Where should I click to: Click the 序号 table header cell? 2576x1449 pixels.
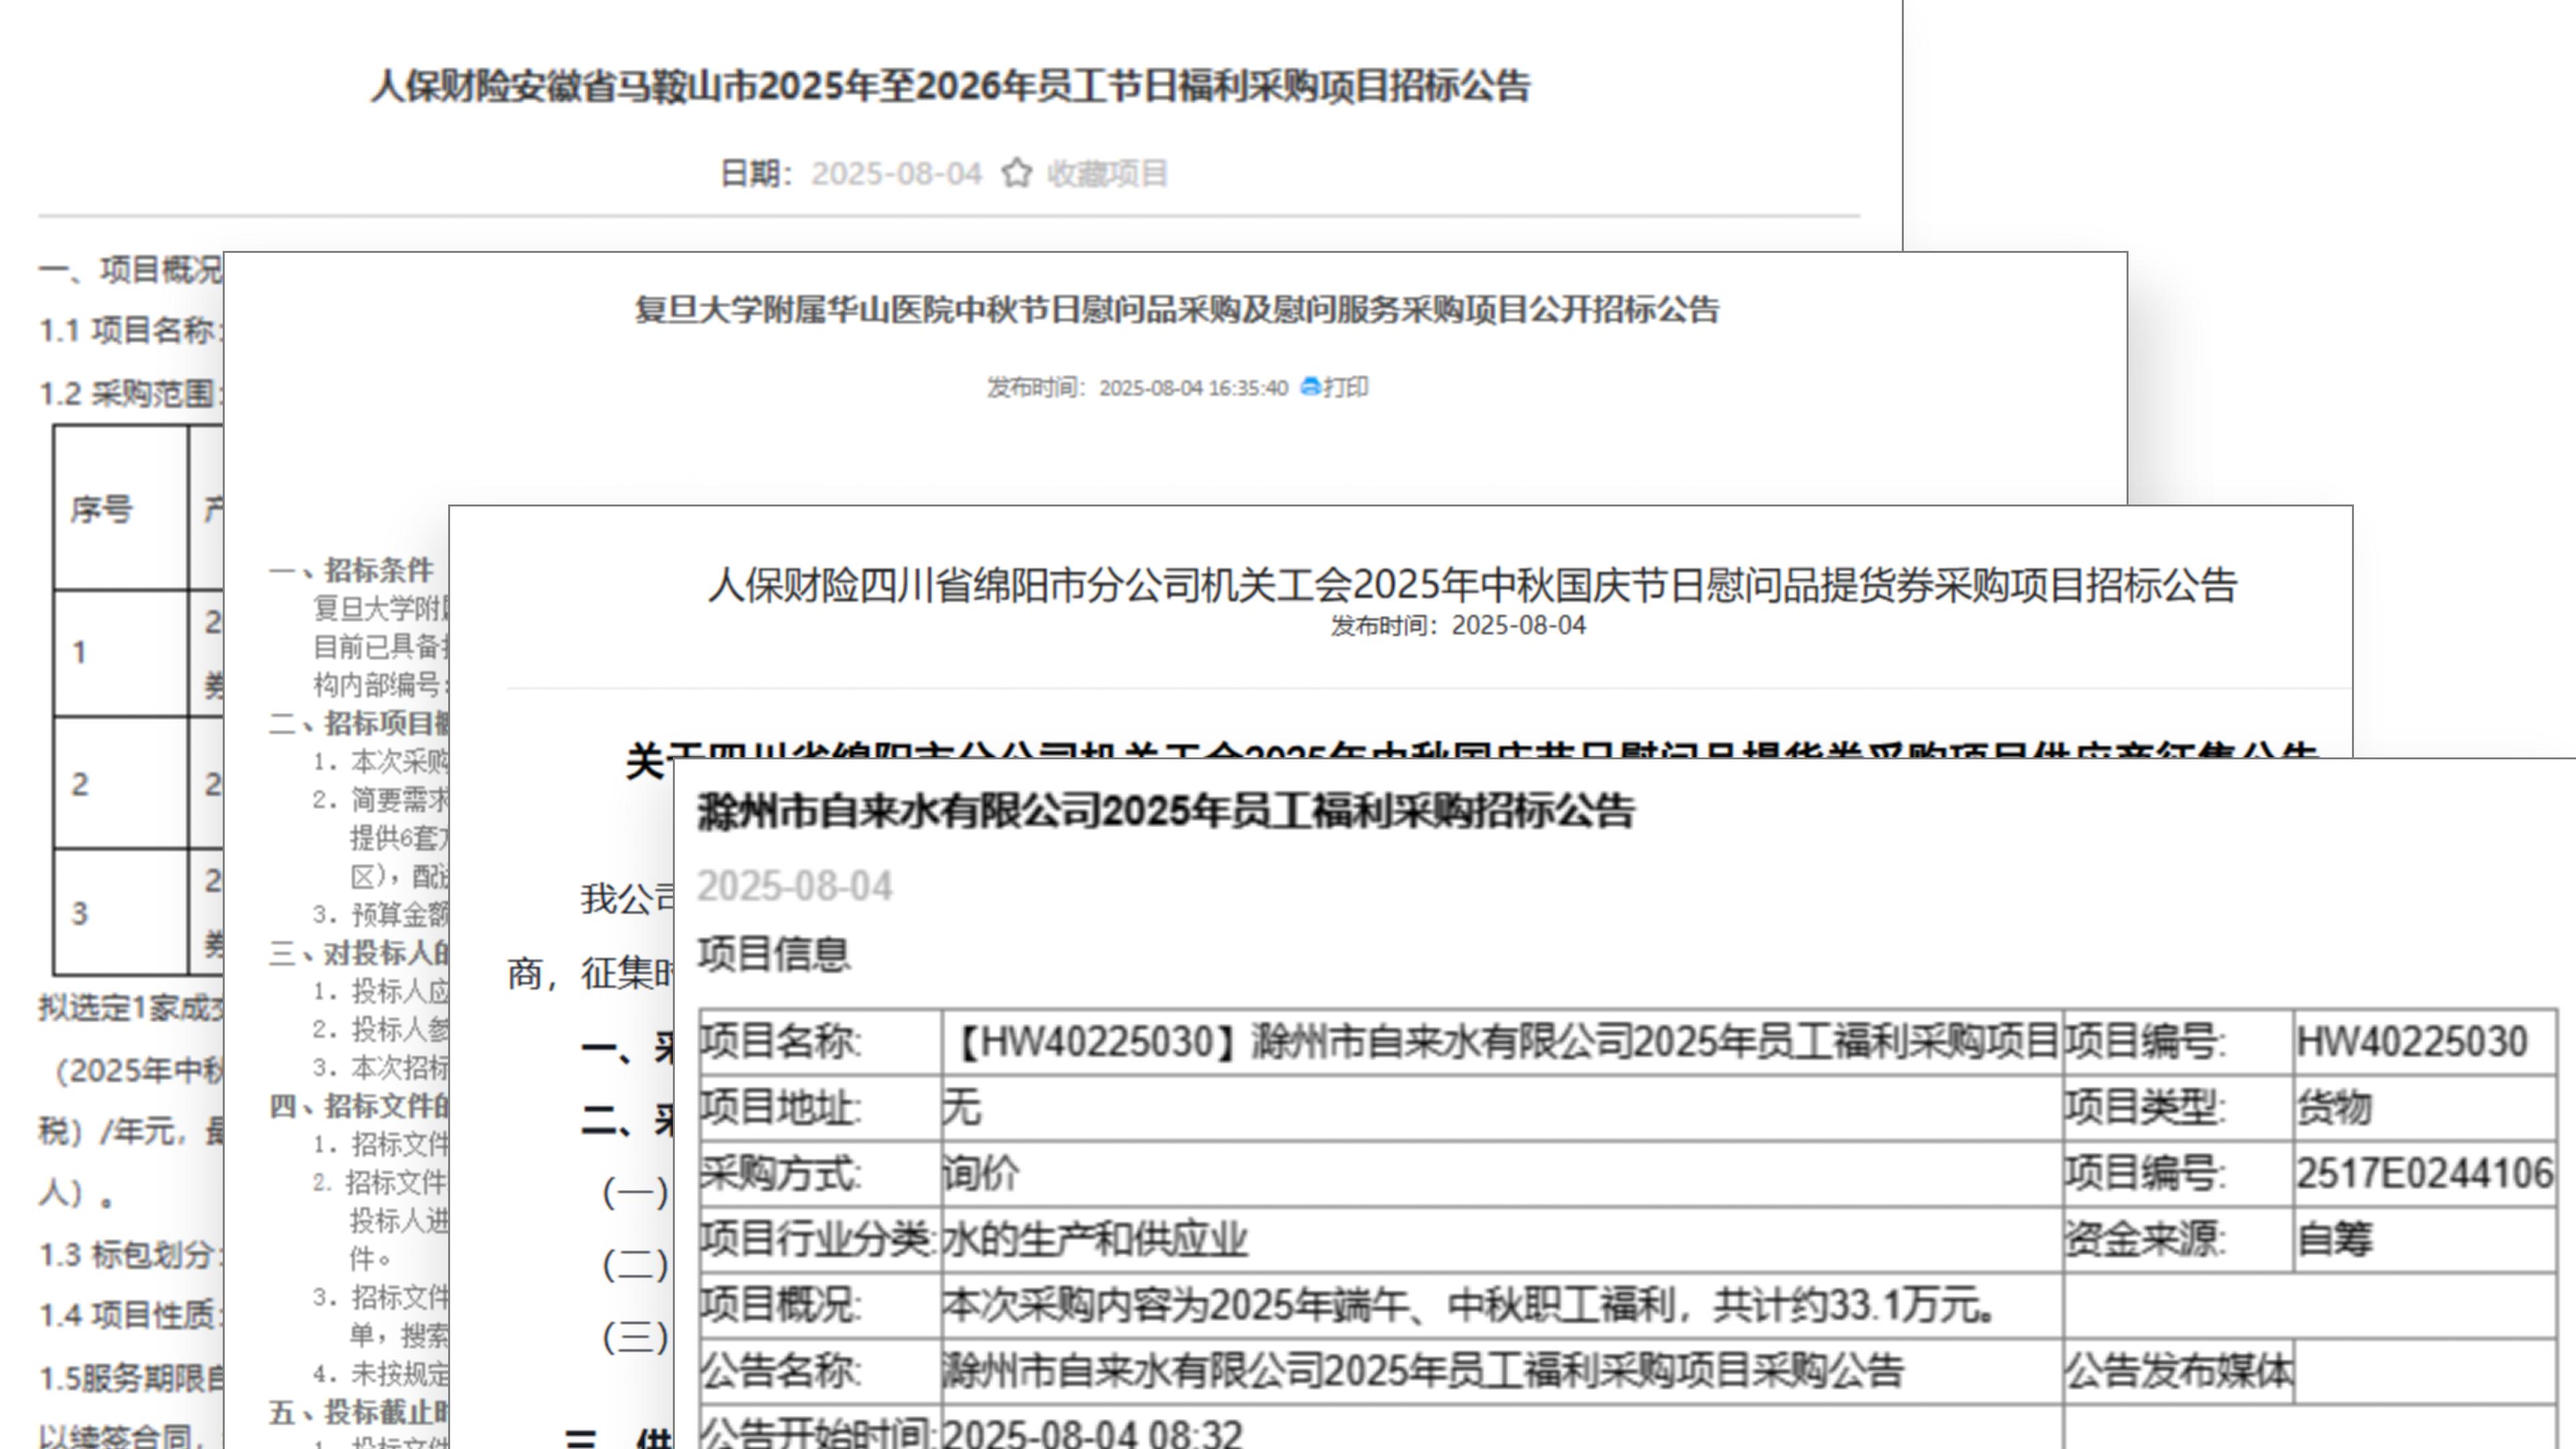coord(101,509)
